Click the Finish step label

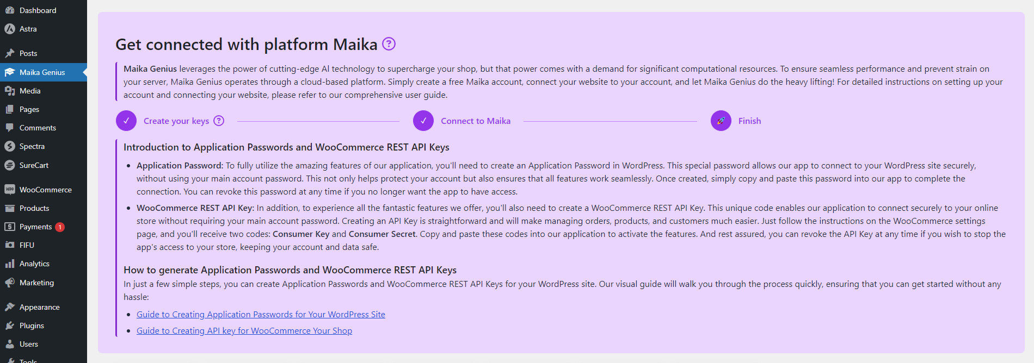pyautogui.click(x=749, y=121)
